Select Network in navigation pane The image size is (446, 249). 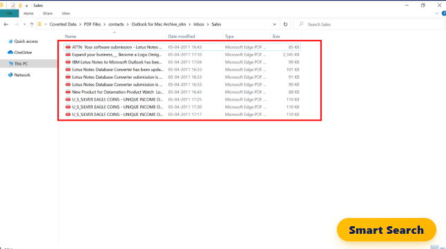22,75
